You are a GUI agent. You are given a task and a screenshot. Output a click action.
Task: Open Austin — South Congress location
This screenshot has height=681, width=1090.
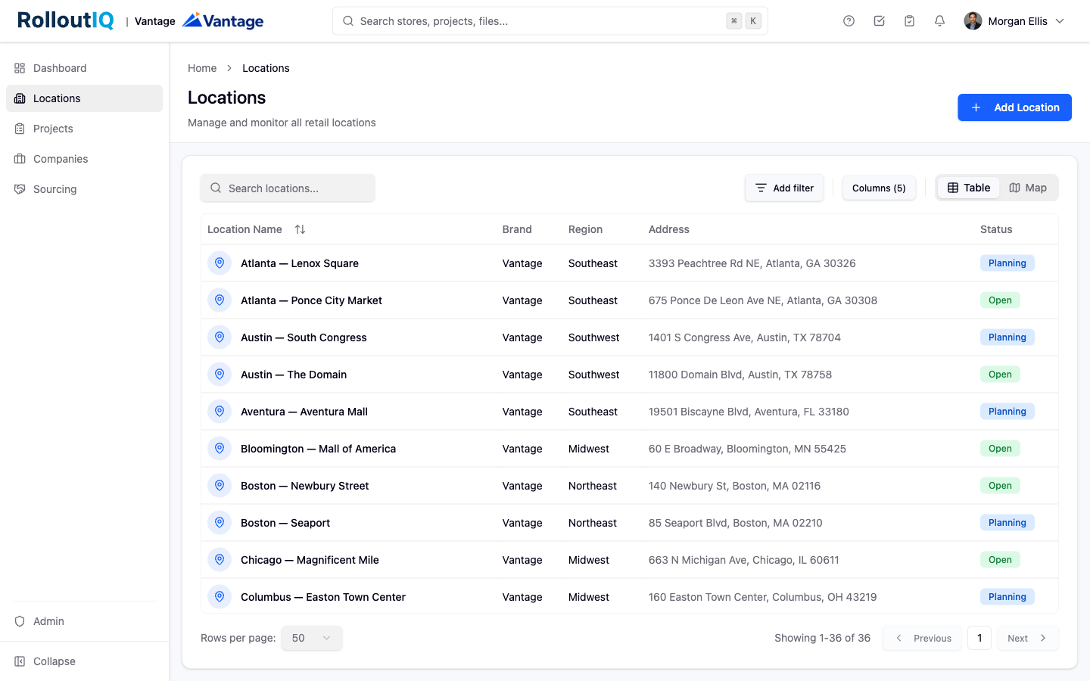coord(304,337)
